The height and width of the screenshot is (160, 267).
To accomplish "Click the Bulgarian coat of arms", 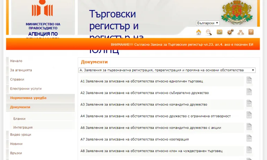I will [237, 12].
